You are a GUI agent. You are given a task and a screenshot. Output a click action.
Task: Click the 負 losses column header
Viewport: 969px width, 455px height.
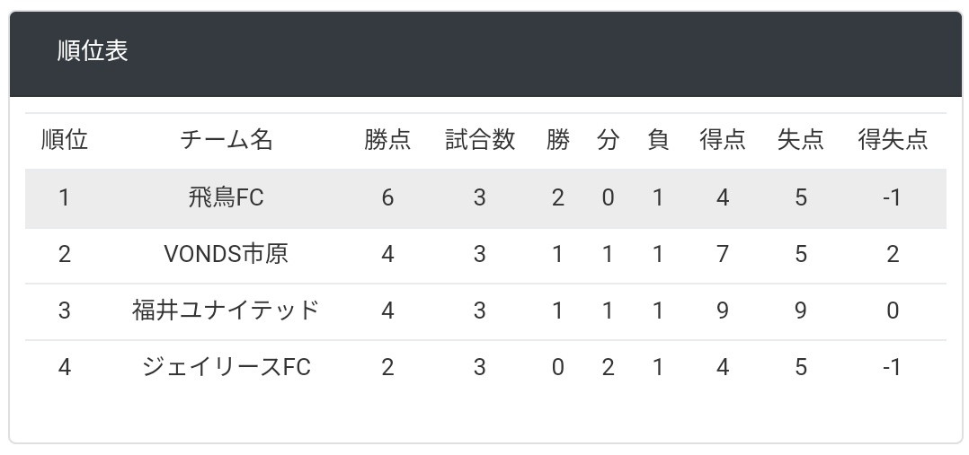click(658, 140)
